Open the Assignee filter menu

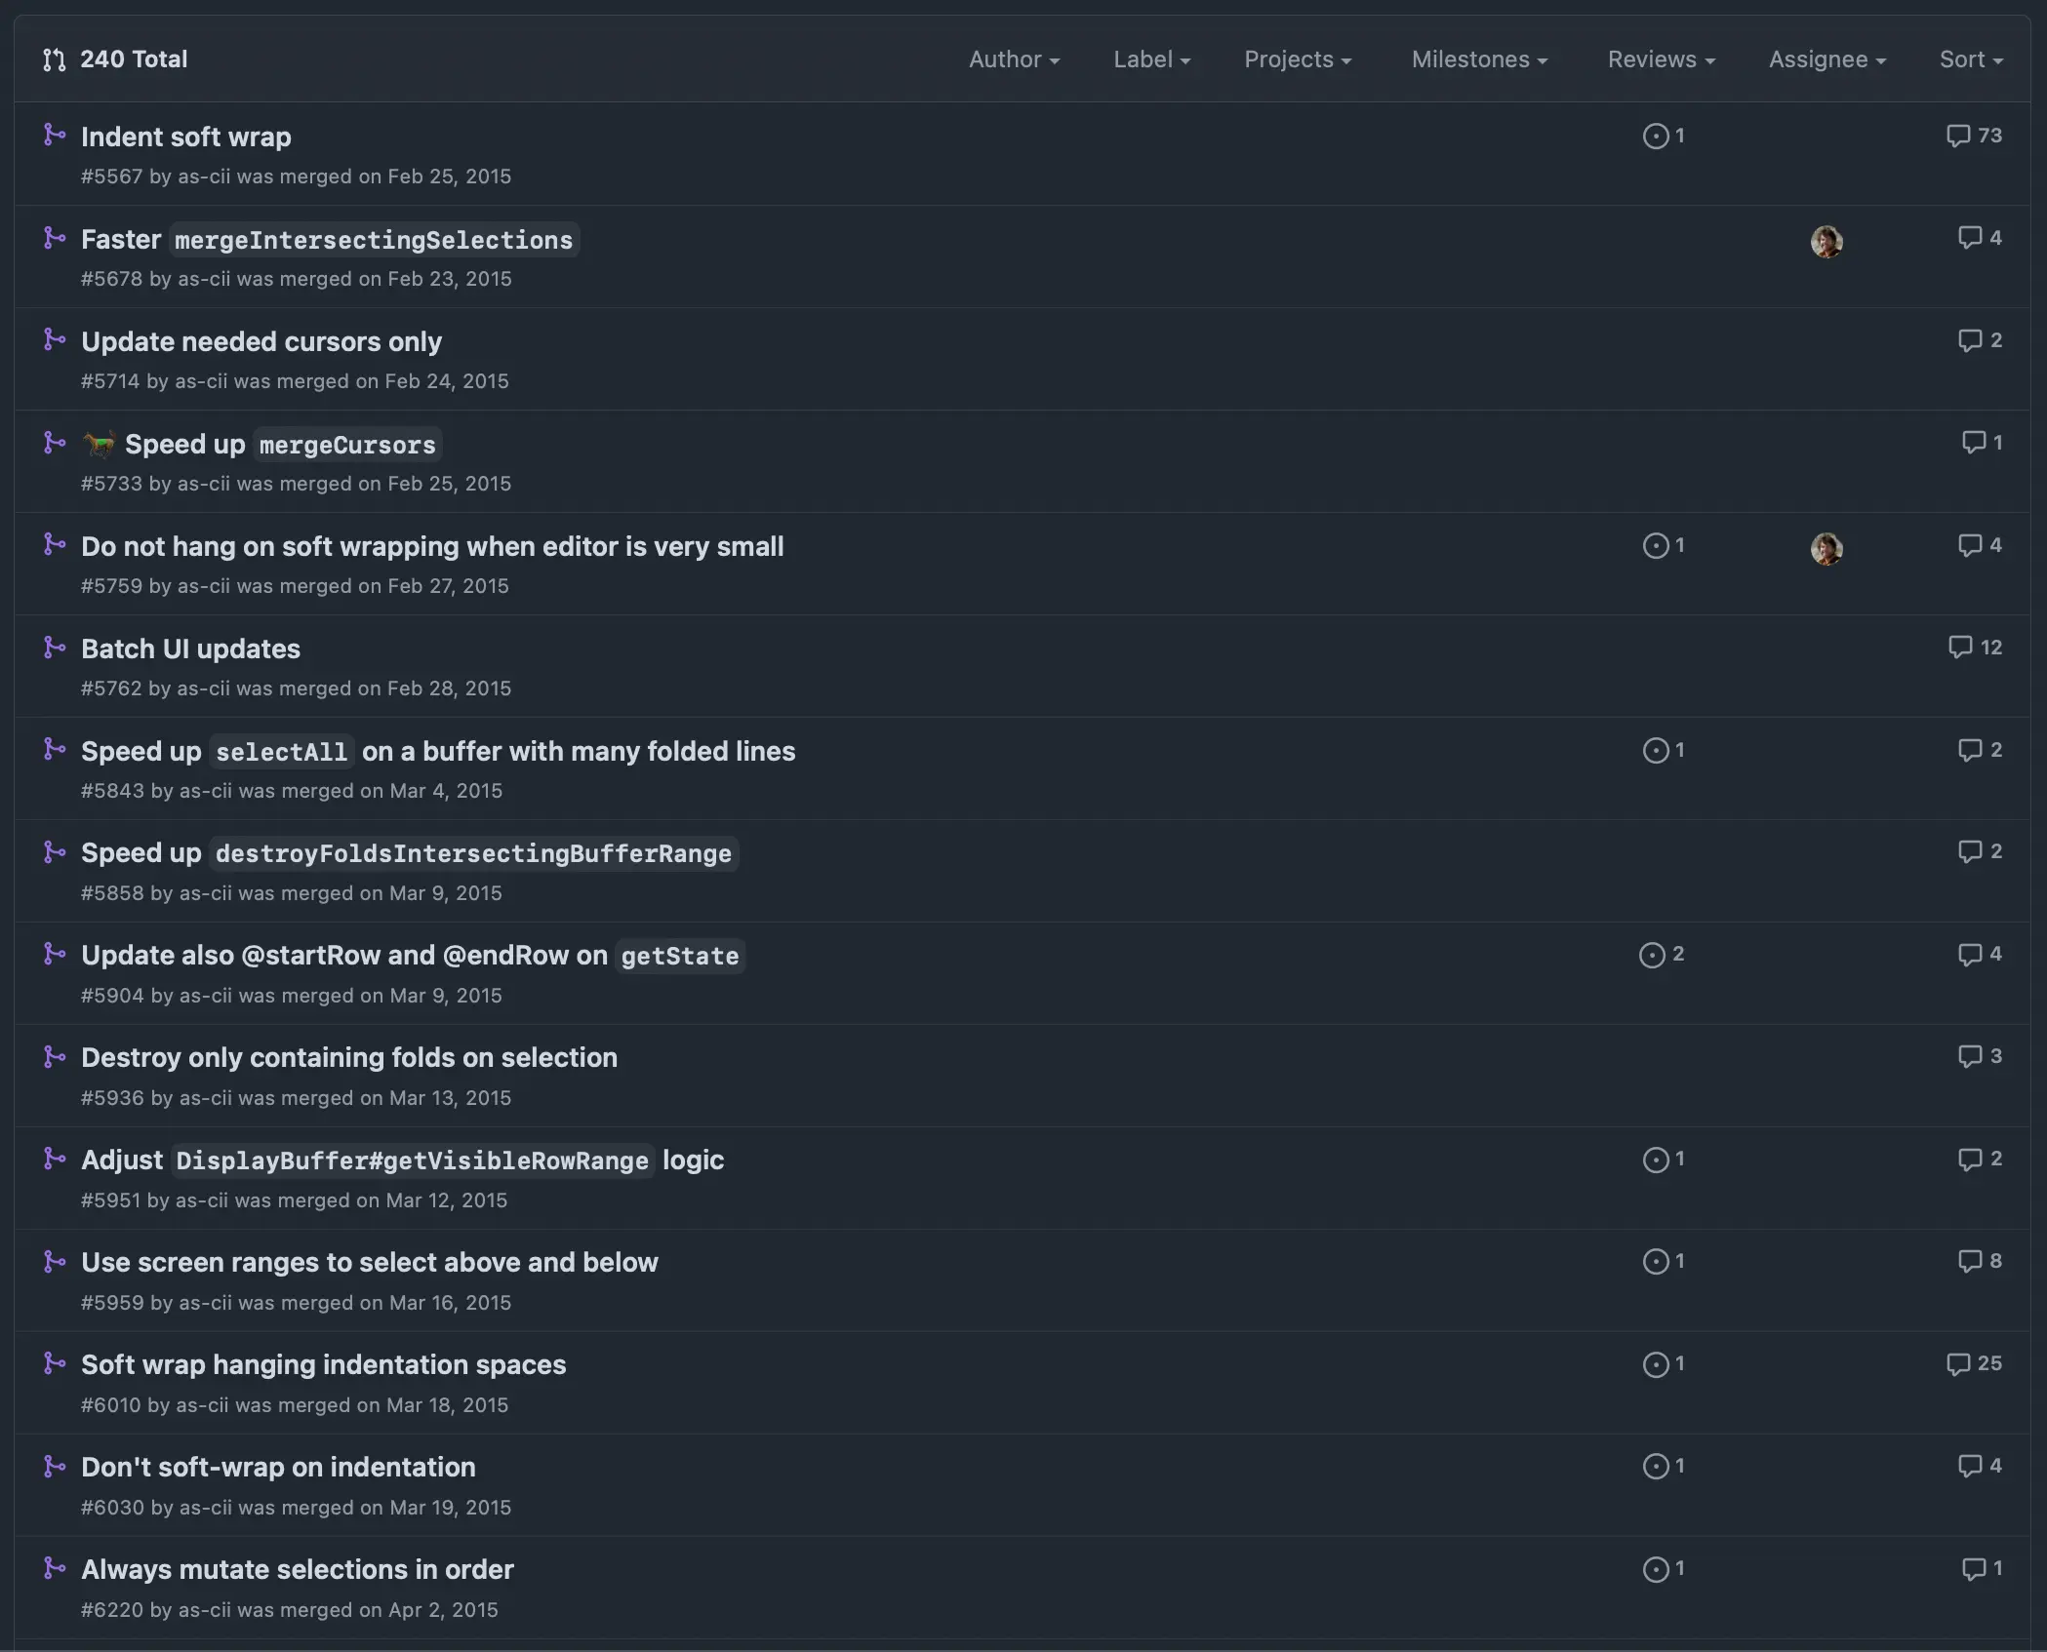(1826, 59)
